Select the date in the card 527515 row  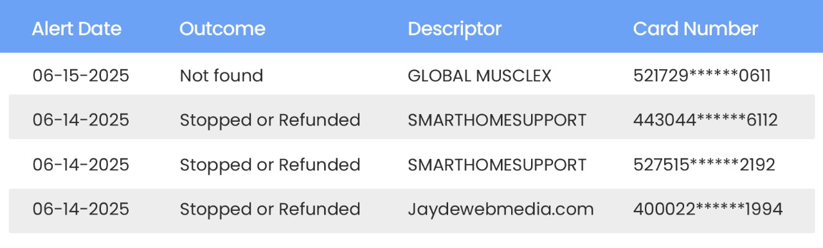tap(80, 165)
